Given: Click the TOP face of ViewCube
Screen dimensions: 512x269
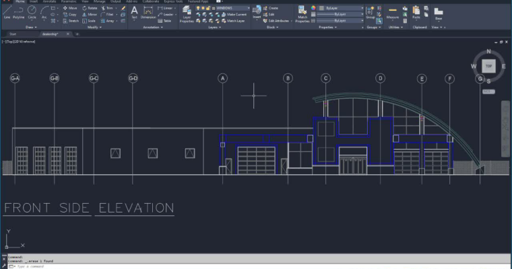Looking at the screenshot, I should pyautogui.click(x=488, y=66).
